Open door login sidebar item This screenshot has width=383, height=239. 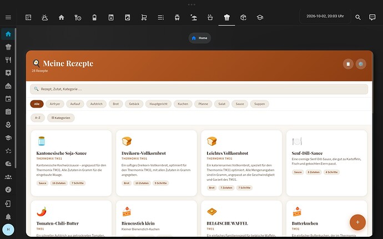point(8,204)
